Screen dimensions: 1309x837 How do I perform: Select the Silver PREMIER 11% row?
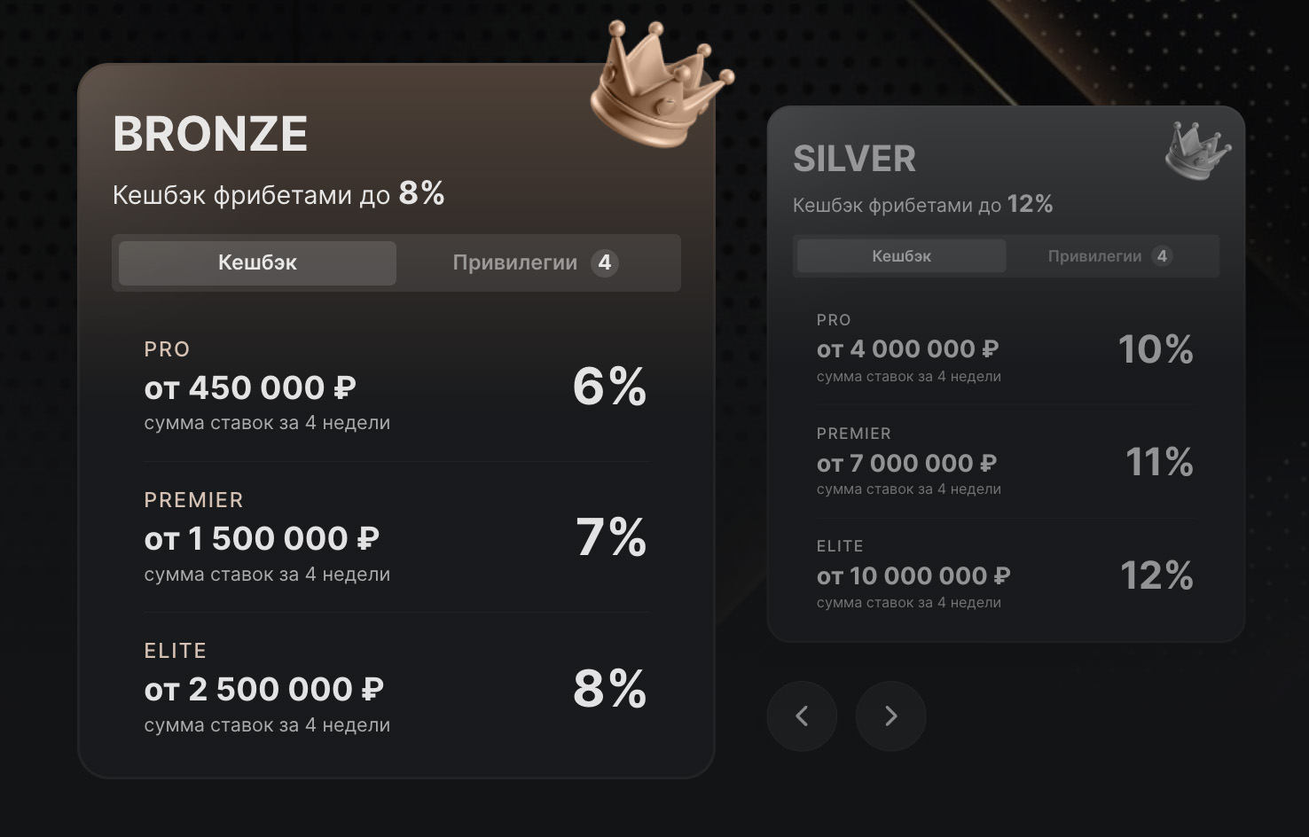pos(1005,462)
